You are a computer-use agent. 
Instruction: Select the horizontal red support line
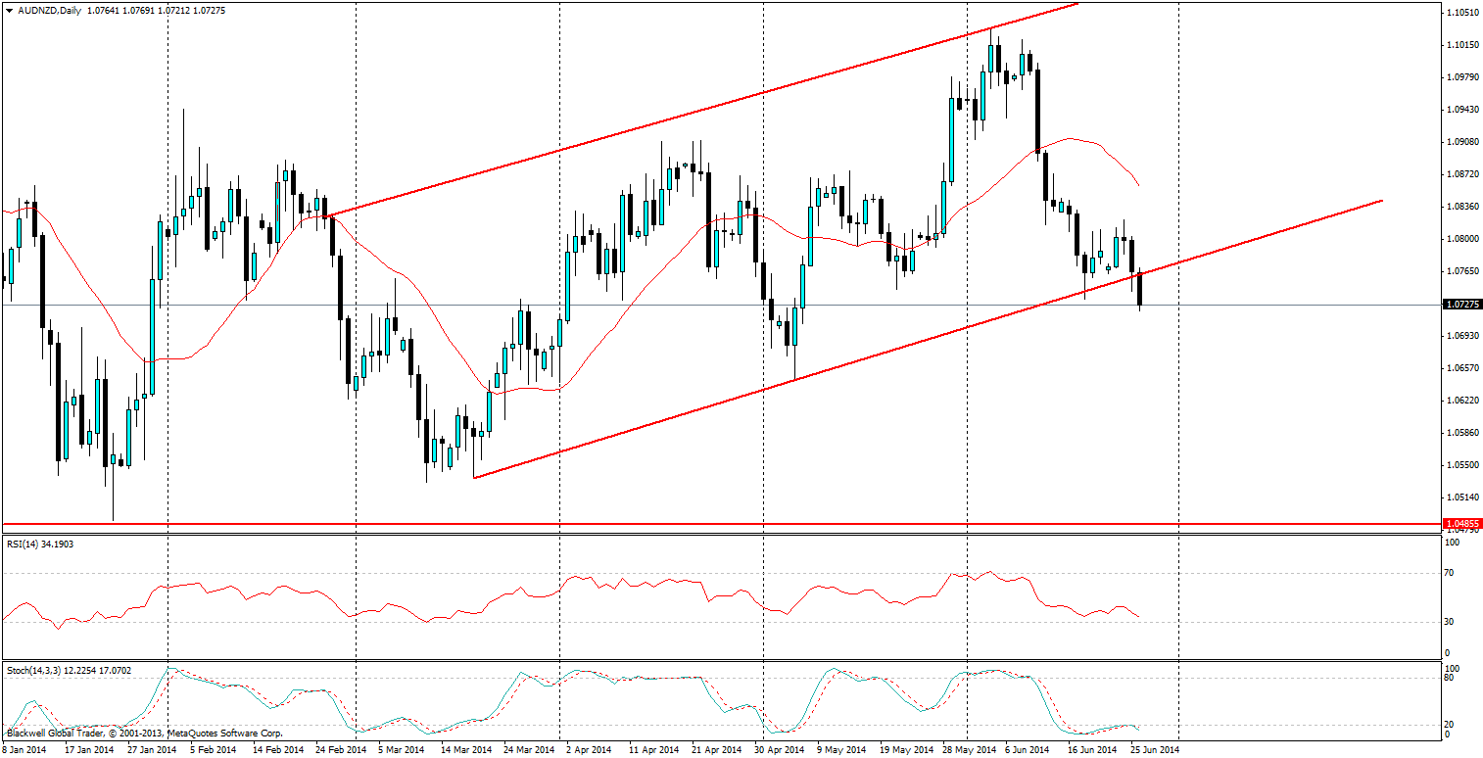(x=723, y=524)
